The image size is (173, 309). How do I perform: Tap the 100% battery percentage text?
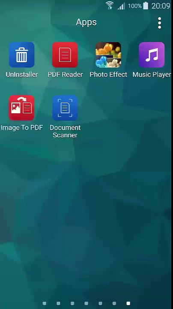pos(134,6)
